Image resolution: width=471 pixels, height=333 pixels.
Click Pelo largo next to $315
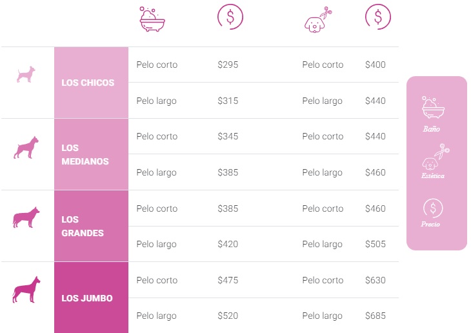[157, 101]
